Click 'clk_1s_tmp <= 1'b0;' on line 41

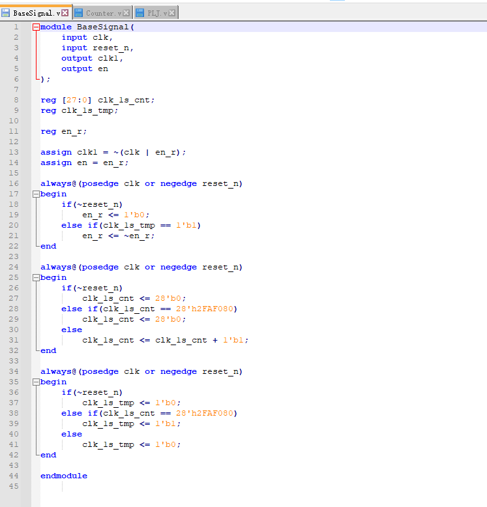[x=132, y=444]
